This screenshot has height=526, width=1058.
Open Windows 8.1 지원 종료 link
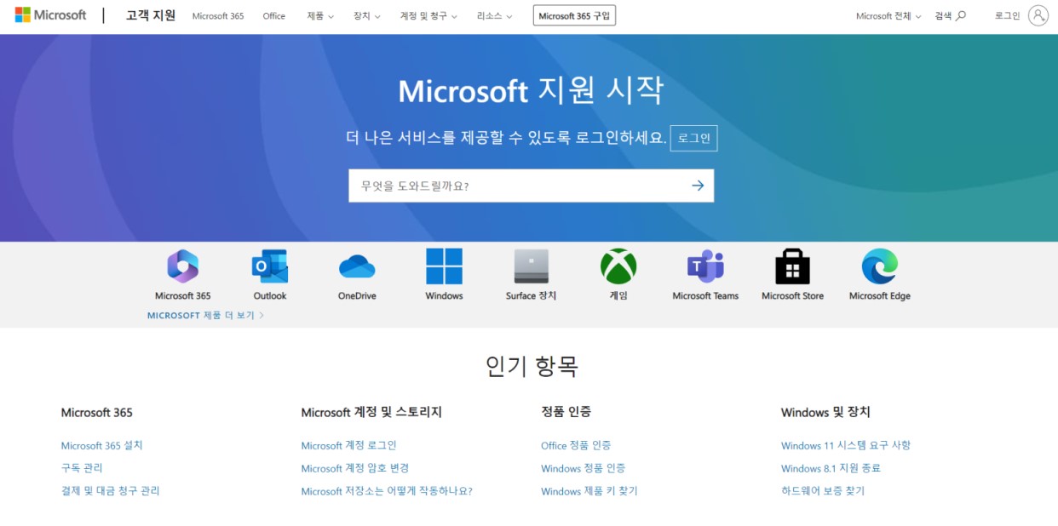pos(831,468)
